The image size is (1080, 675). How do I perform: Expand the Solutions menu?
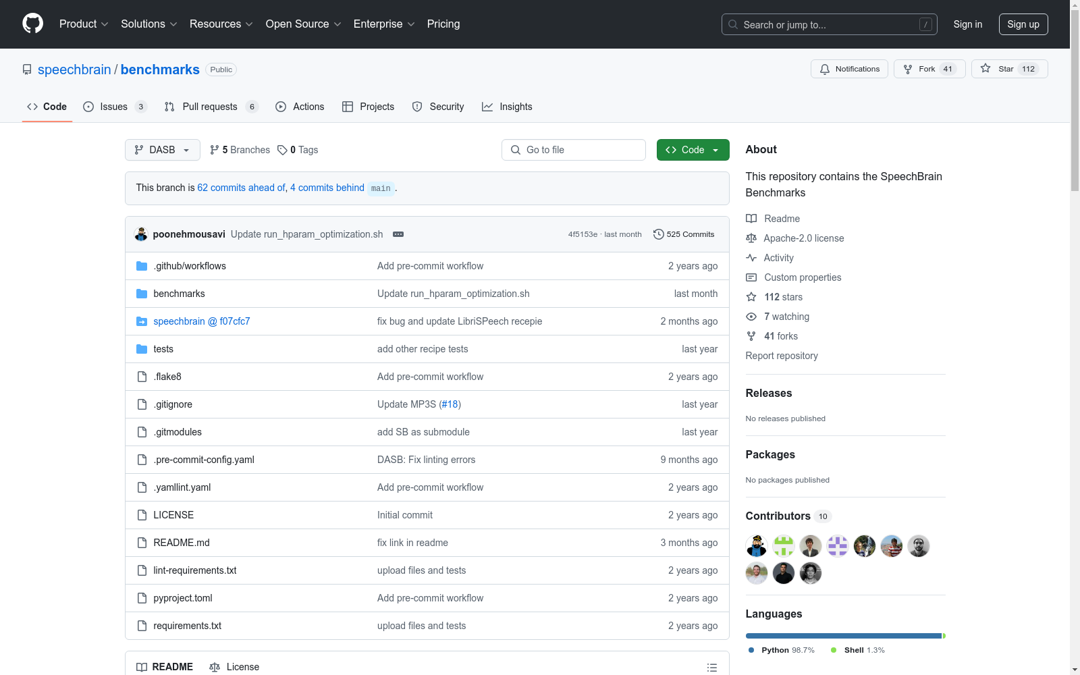pos(149,24)
